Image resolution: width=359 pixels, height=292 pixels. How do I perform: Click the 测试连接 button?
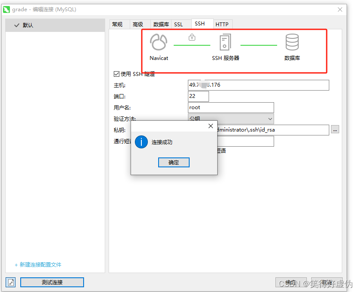tap(52, 282)
